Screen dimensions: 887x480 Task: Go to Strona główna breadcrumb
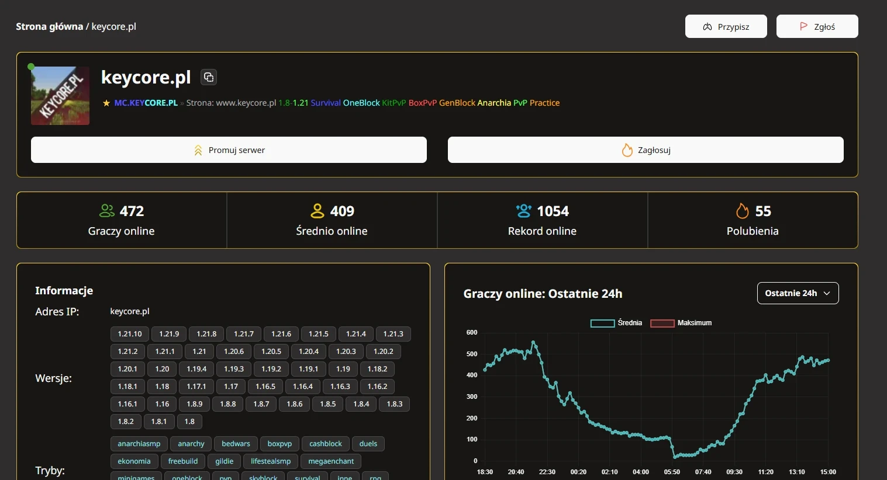pos(49,26)
